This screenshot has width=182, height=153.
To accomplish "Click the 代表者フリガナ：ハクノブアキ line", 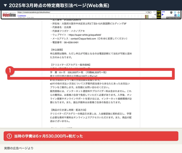I will tap(67, 31).
